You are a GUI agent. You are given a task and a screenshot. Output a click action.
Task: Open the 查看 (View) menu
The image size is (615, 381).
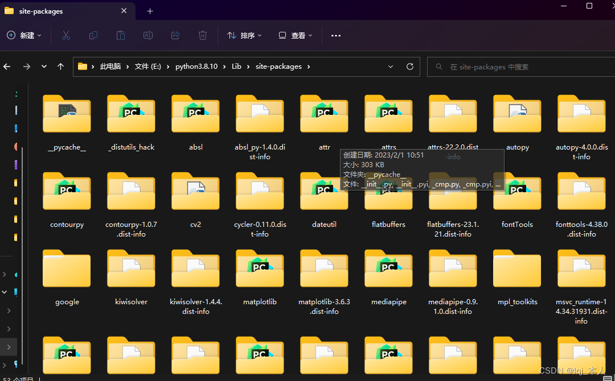(295, 35)
